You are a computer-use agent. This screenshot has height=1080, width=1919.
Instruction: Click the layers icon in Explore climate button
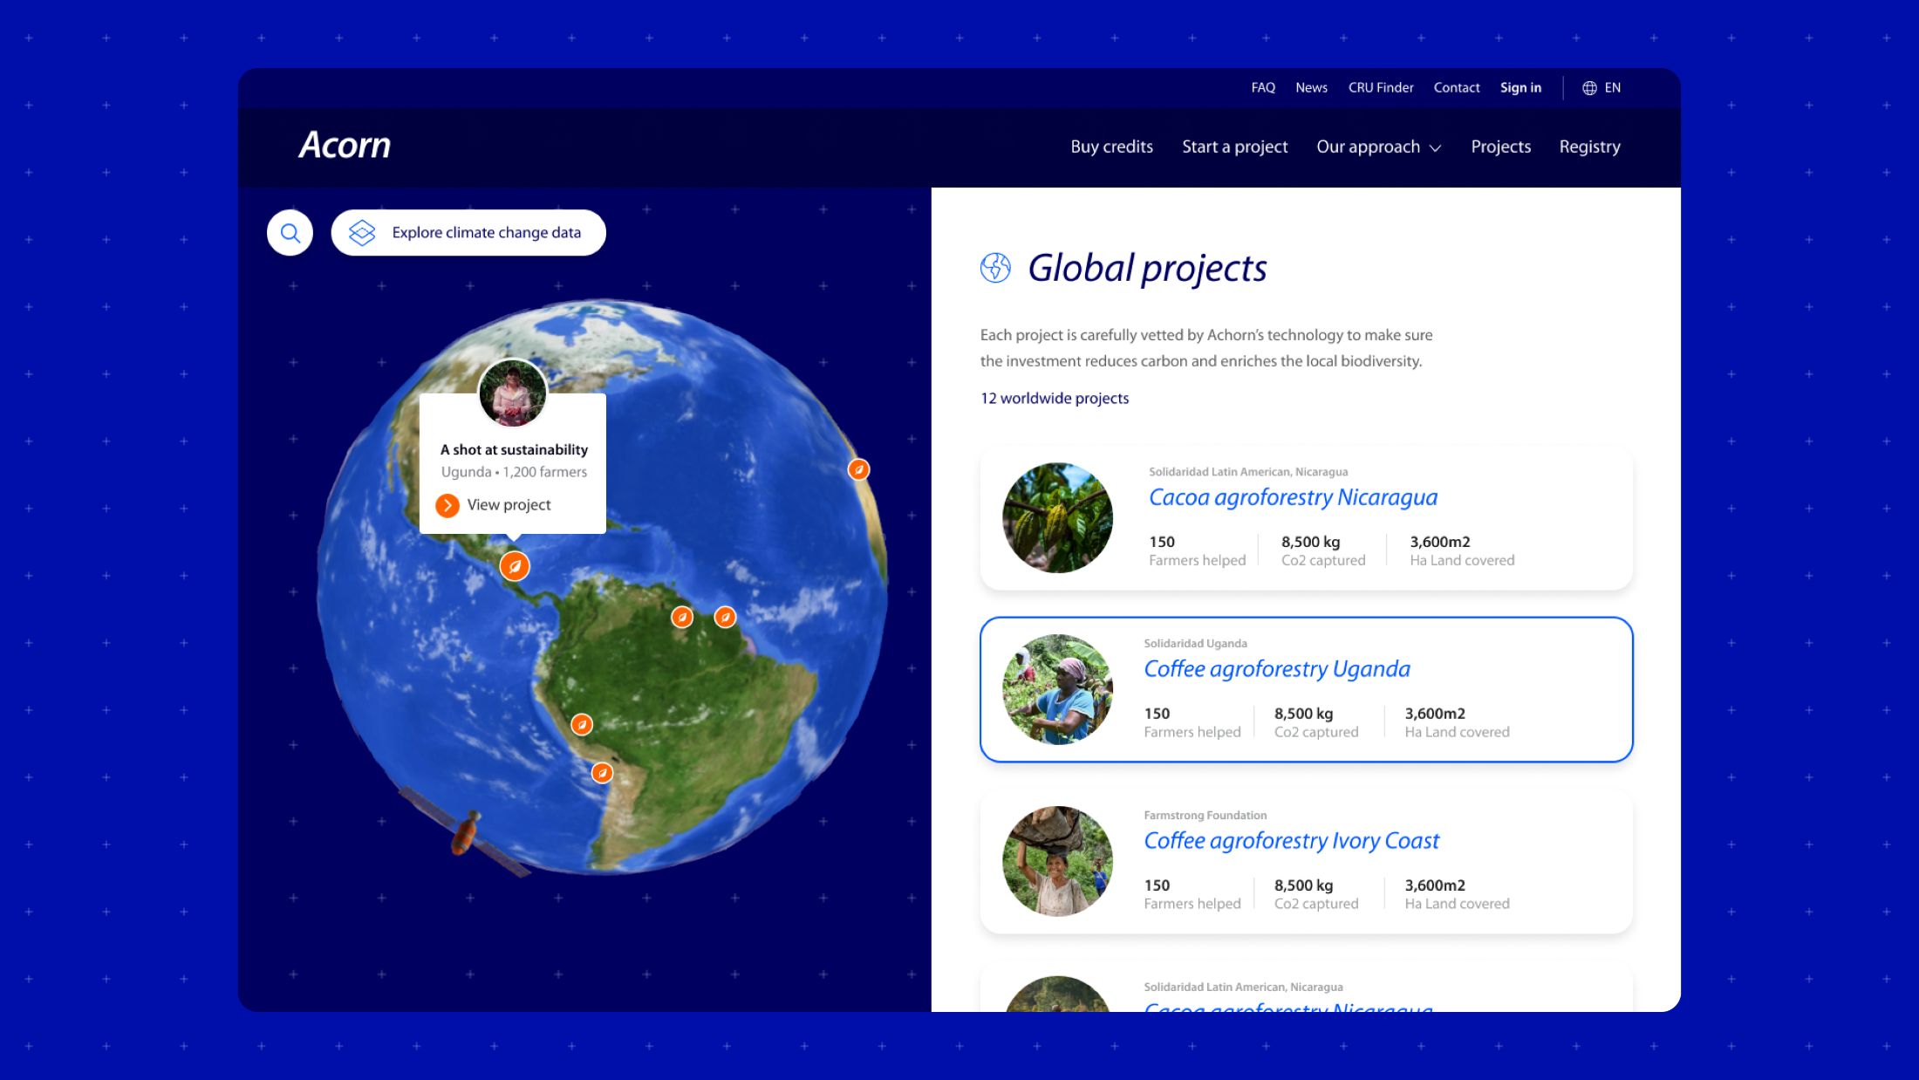(x=362, y=233)
